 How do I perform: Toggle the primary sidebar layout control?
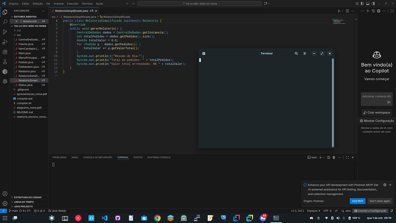[x=362, y=3]
